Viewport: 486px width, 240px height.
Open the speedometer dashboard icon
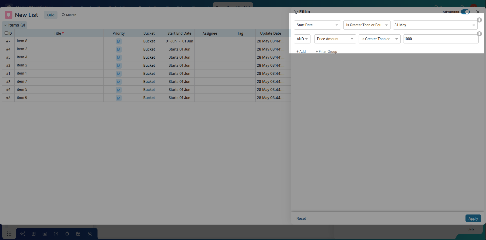click(x=56, y=234)
